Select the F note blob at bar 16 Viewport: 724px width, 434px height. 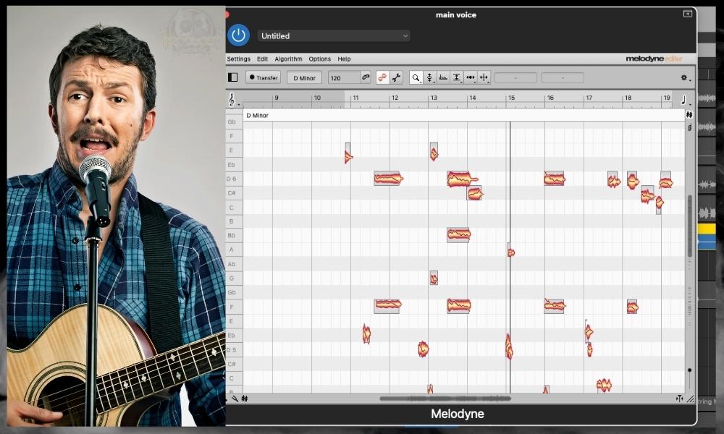(554, 305)
